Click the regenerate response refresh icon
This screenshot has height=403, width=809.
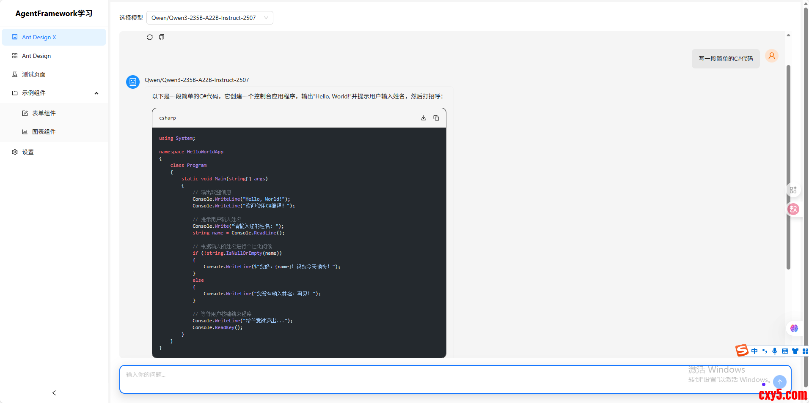(x=150, y=37)
